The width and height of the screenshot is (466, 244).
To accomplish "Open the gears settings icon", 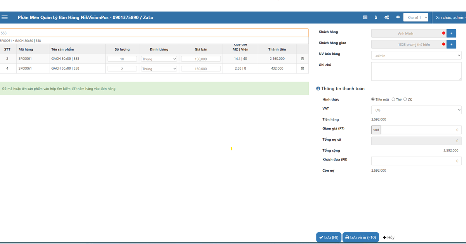I will (x=387, y=17).
